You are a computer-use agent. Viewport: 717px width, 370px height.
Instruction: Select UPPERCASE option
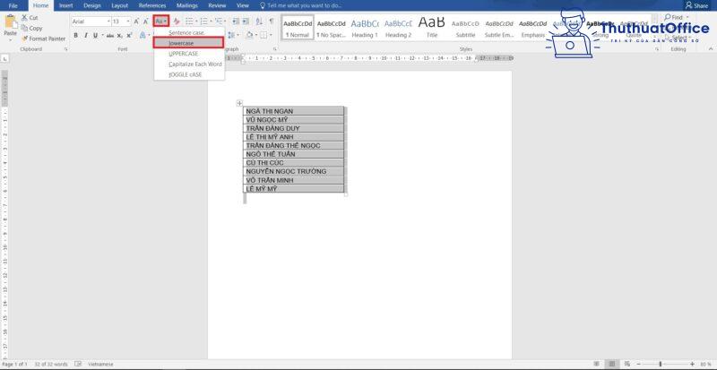189,54
